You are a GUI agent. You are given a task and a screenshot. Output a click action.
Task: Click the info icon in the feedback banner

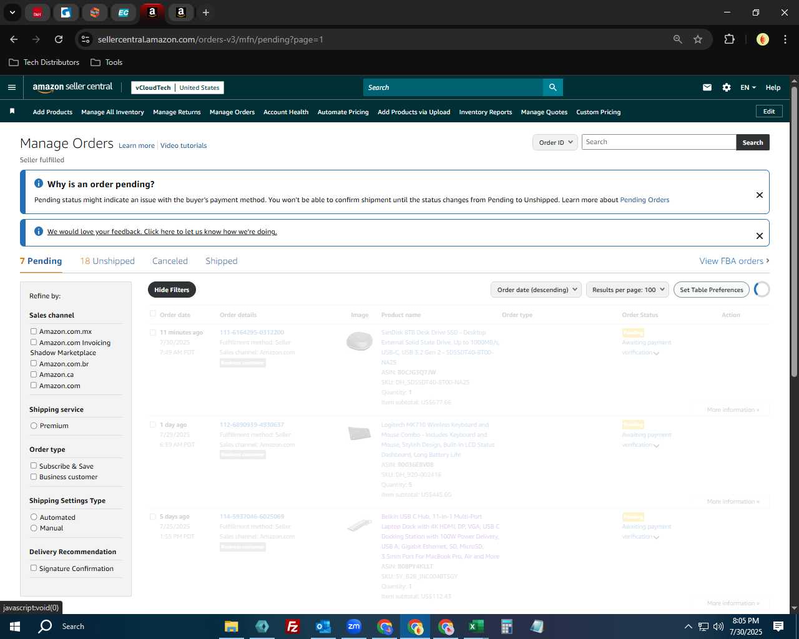coord(39,232)
